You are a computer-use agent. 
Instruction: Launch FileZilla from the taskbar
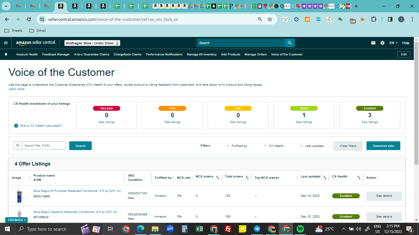pos(228,229)
